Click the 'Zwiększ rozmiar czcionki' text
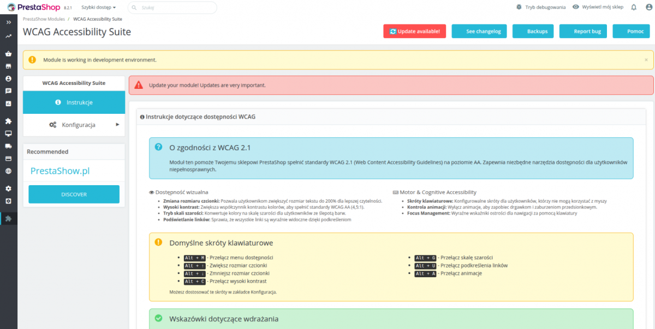 click(x=239, y=265)
